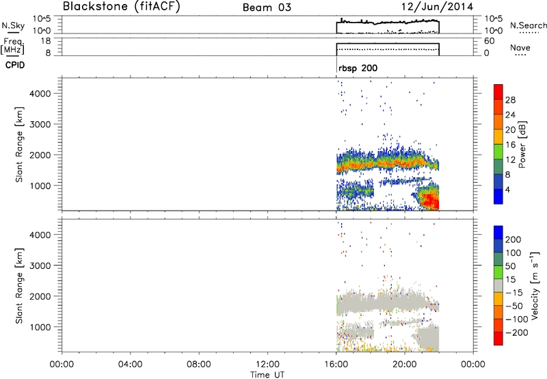The height and width of the screenshot is (379, 547).
Task: Click the '08:00' time tick label
Action: [x=199, y=365]
